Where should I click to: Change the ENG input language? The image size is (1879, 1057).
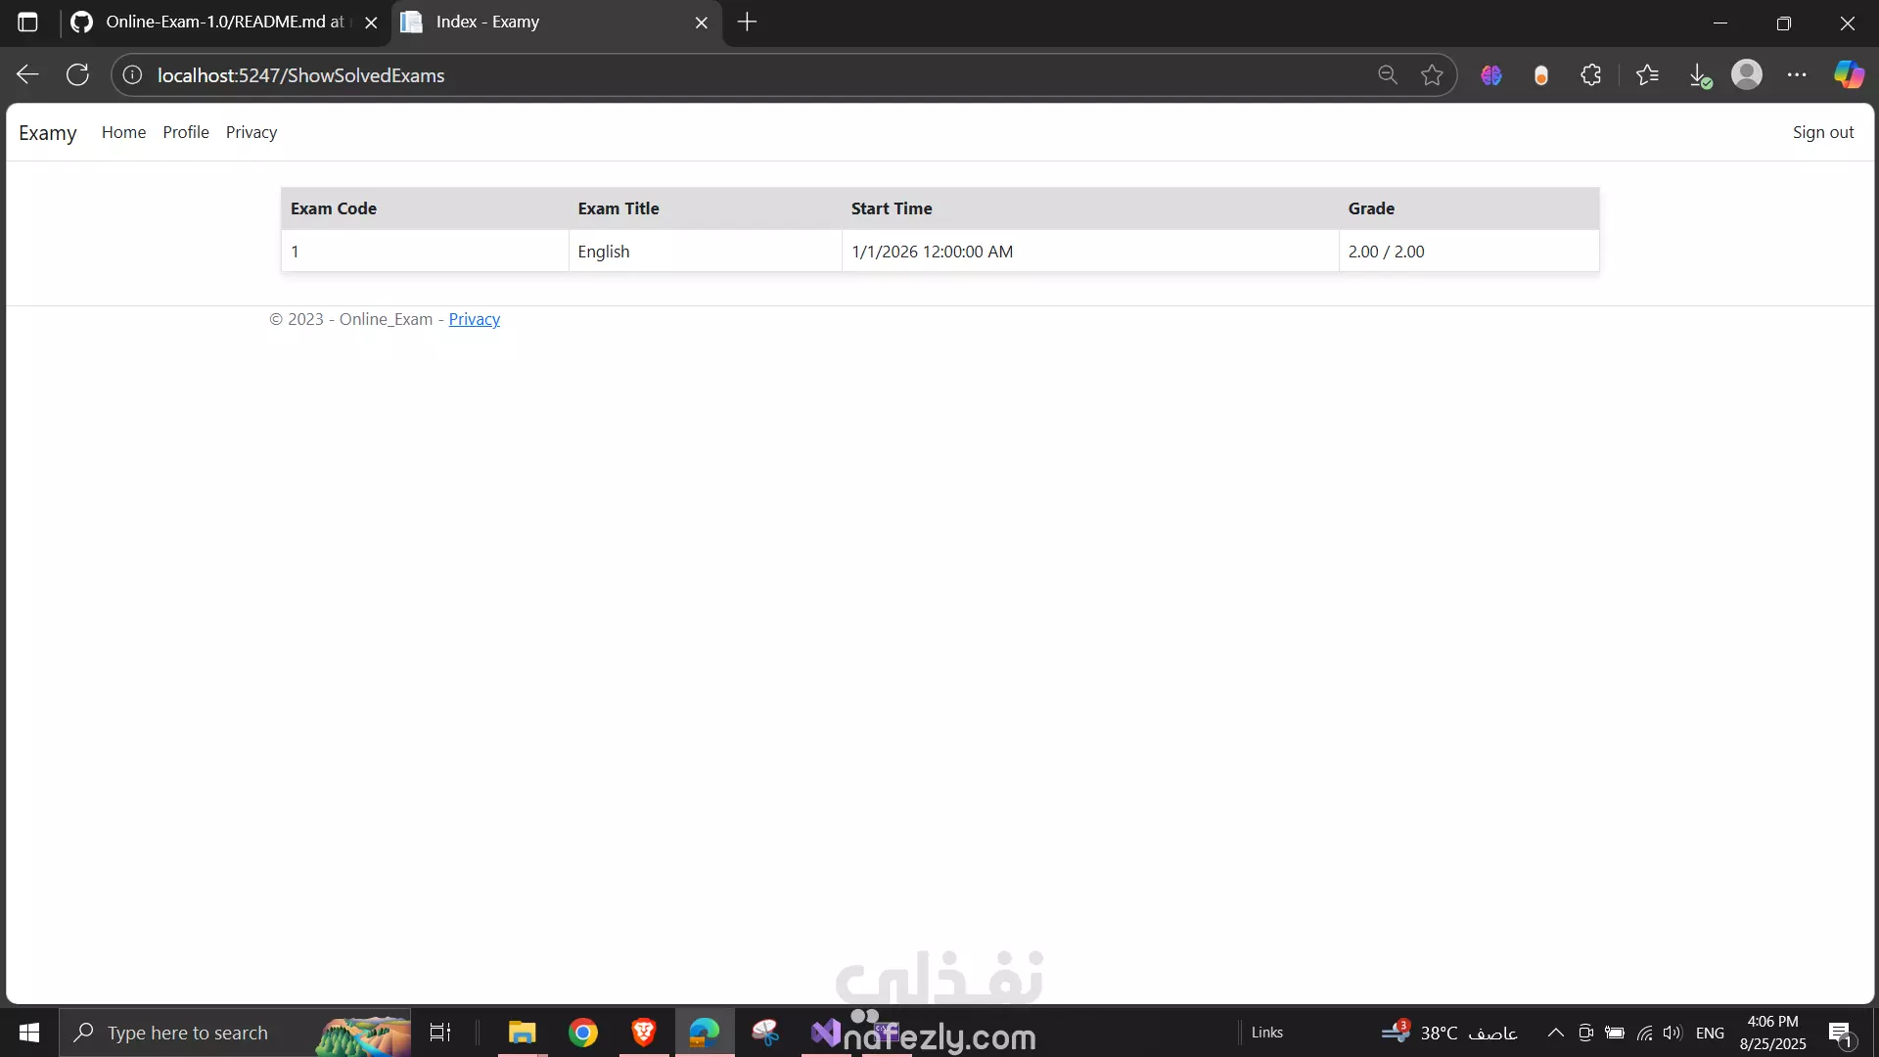pos(1711,1033)
